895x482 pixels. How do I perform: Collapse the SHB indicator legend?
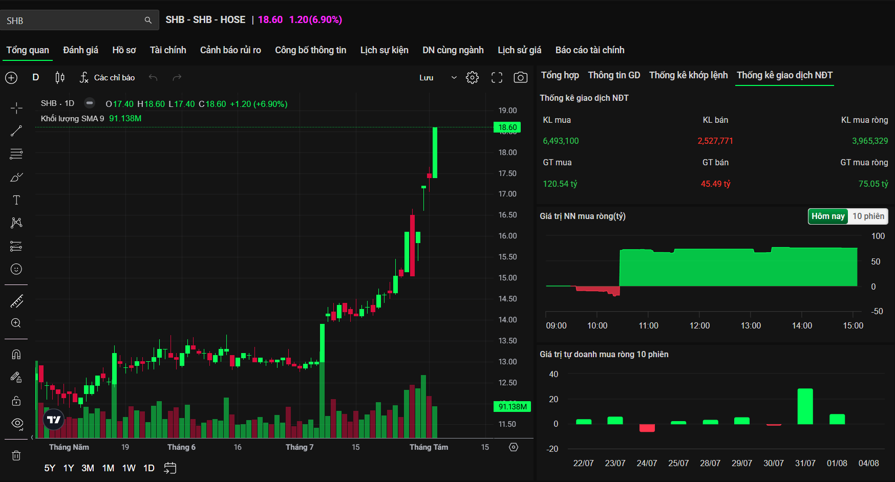click(x=90, y=103)
